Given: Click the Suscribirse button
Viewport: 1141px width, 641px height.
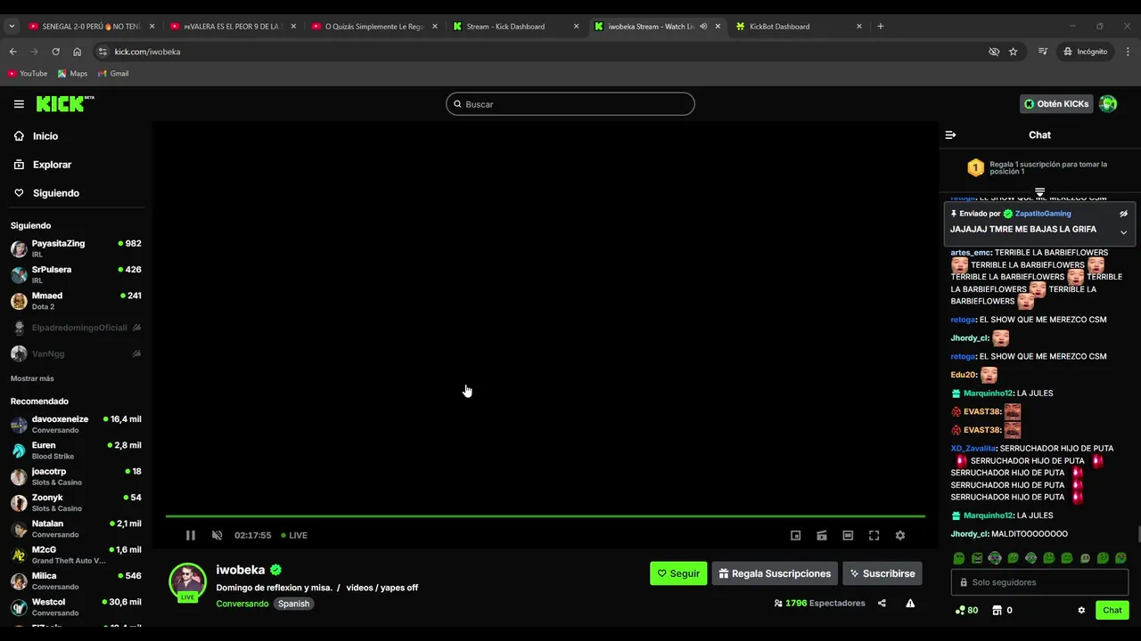Looking at the screenshot, I should (882, 573).
